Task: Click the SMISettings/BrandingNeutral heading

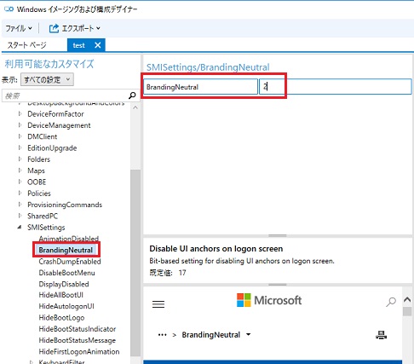Action: tap(208, 67)
